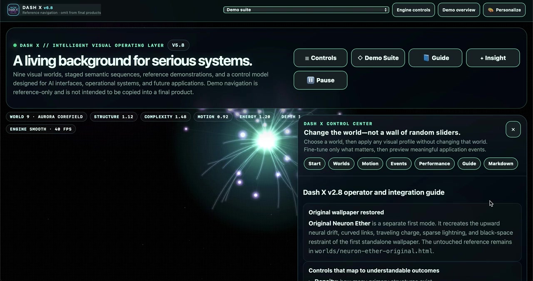Switch to the Motion tab
Screen dimensions: 533x281
tap(370, 163)
